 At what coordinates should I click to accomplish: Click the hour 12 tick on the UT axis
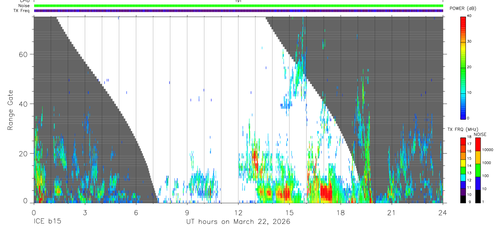click(238, 213)
